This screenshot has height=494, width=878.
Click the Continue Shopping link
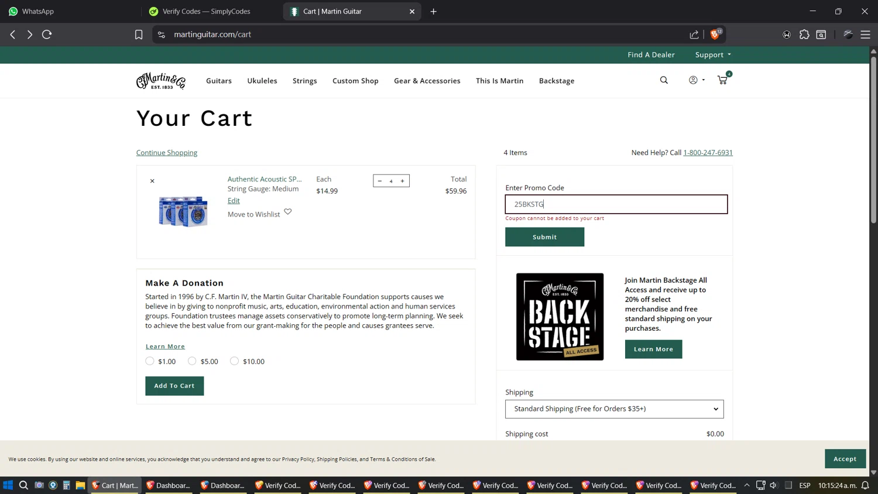167,153
